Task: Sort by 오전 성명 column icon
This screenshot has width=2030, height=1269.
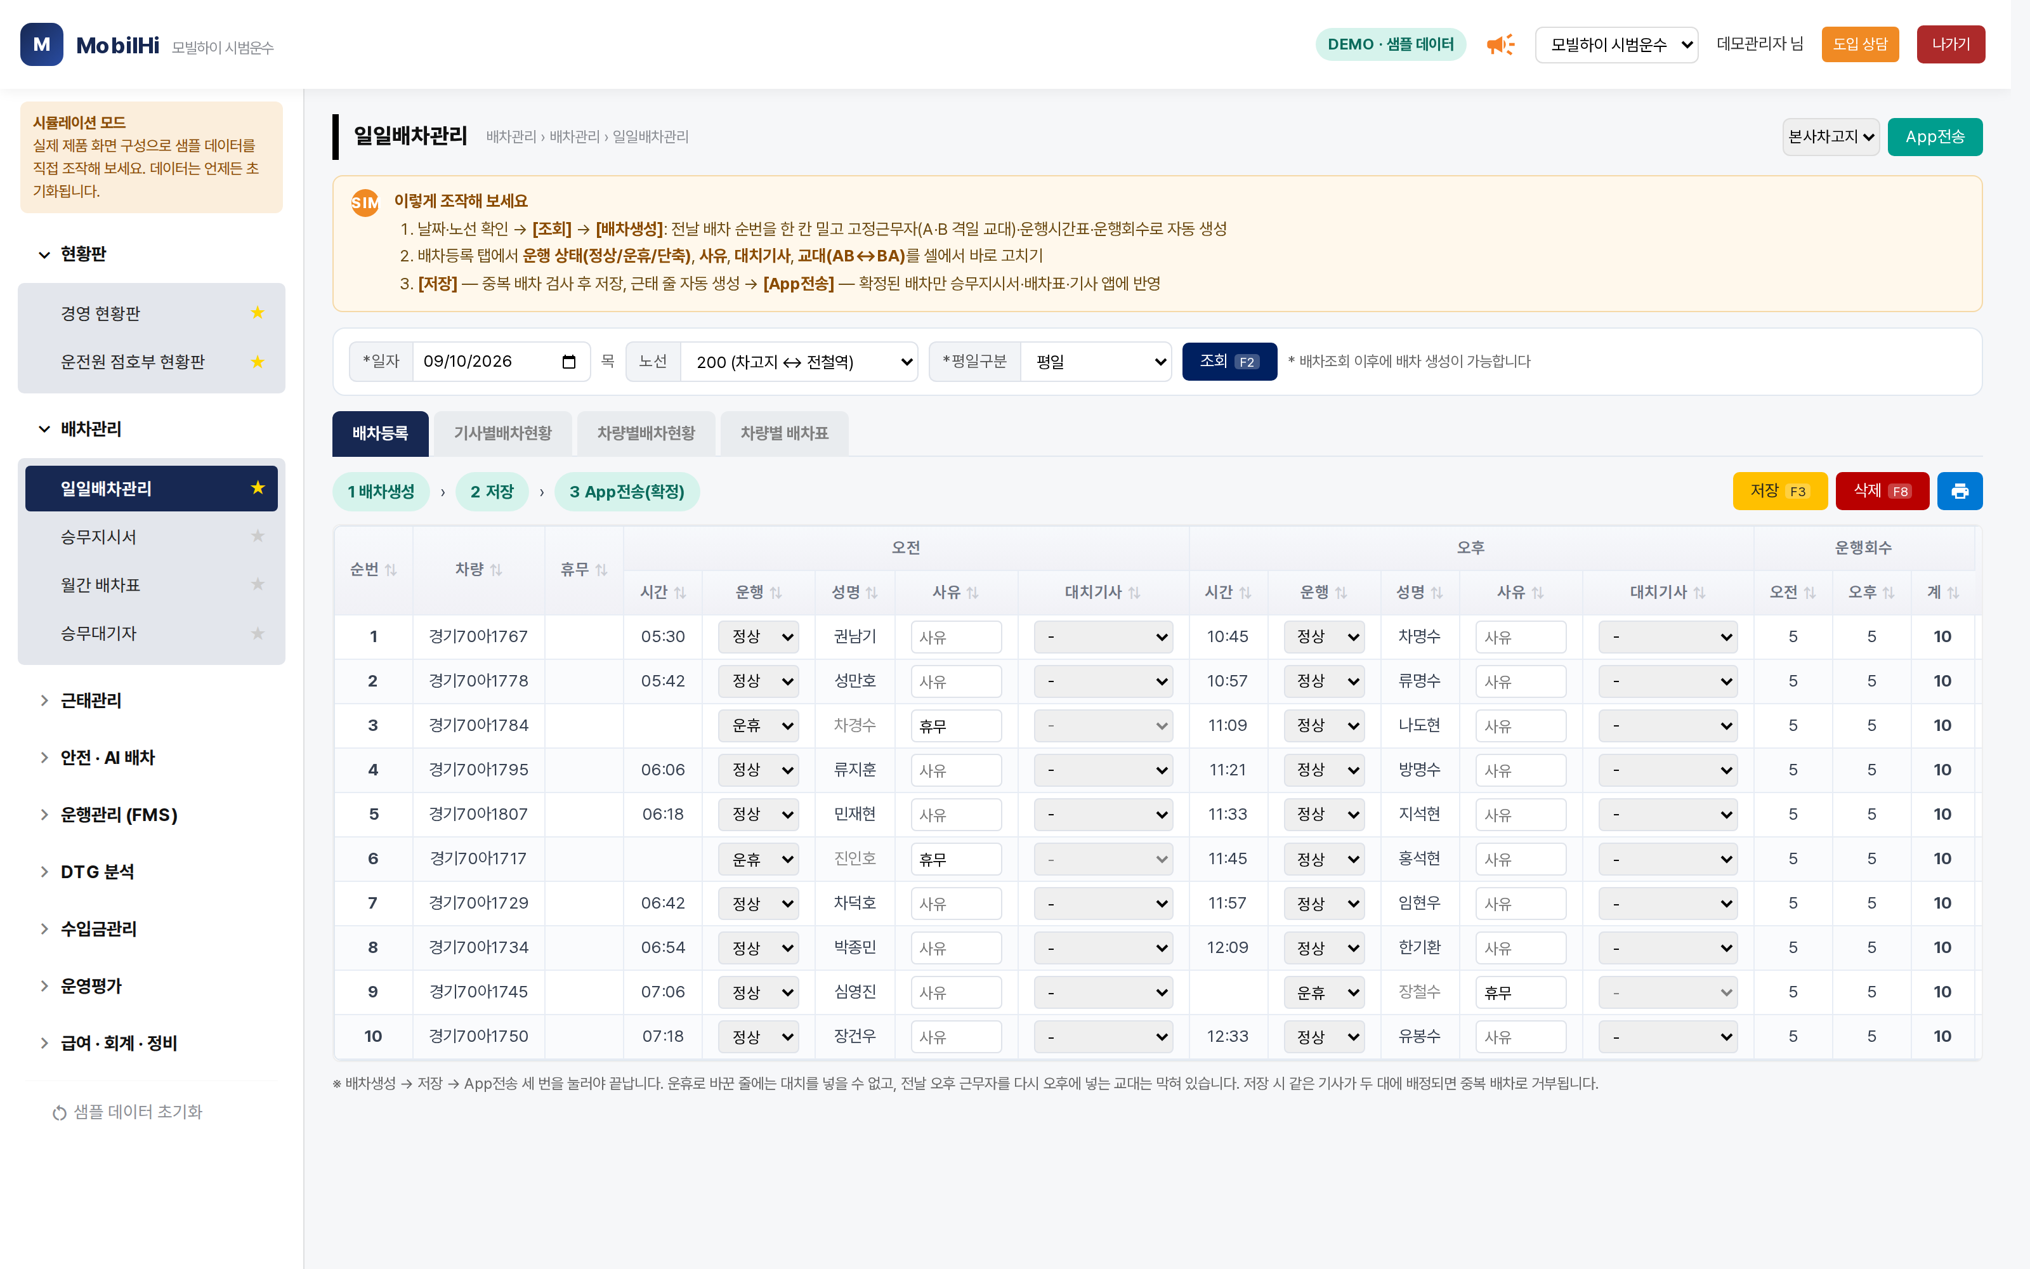Action: [x=872, y=593]
